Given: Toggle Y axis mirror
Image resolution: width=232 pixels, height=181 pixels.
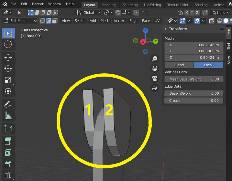Looking at the screenshot, I should pos(192,13).
